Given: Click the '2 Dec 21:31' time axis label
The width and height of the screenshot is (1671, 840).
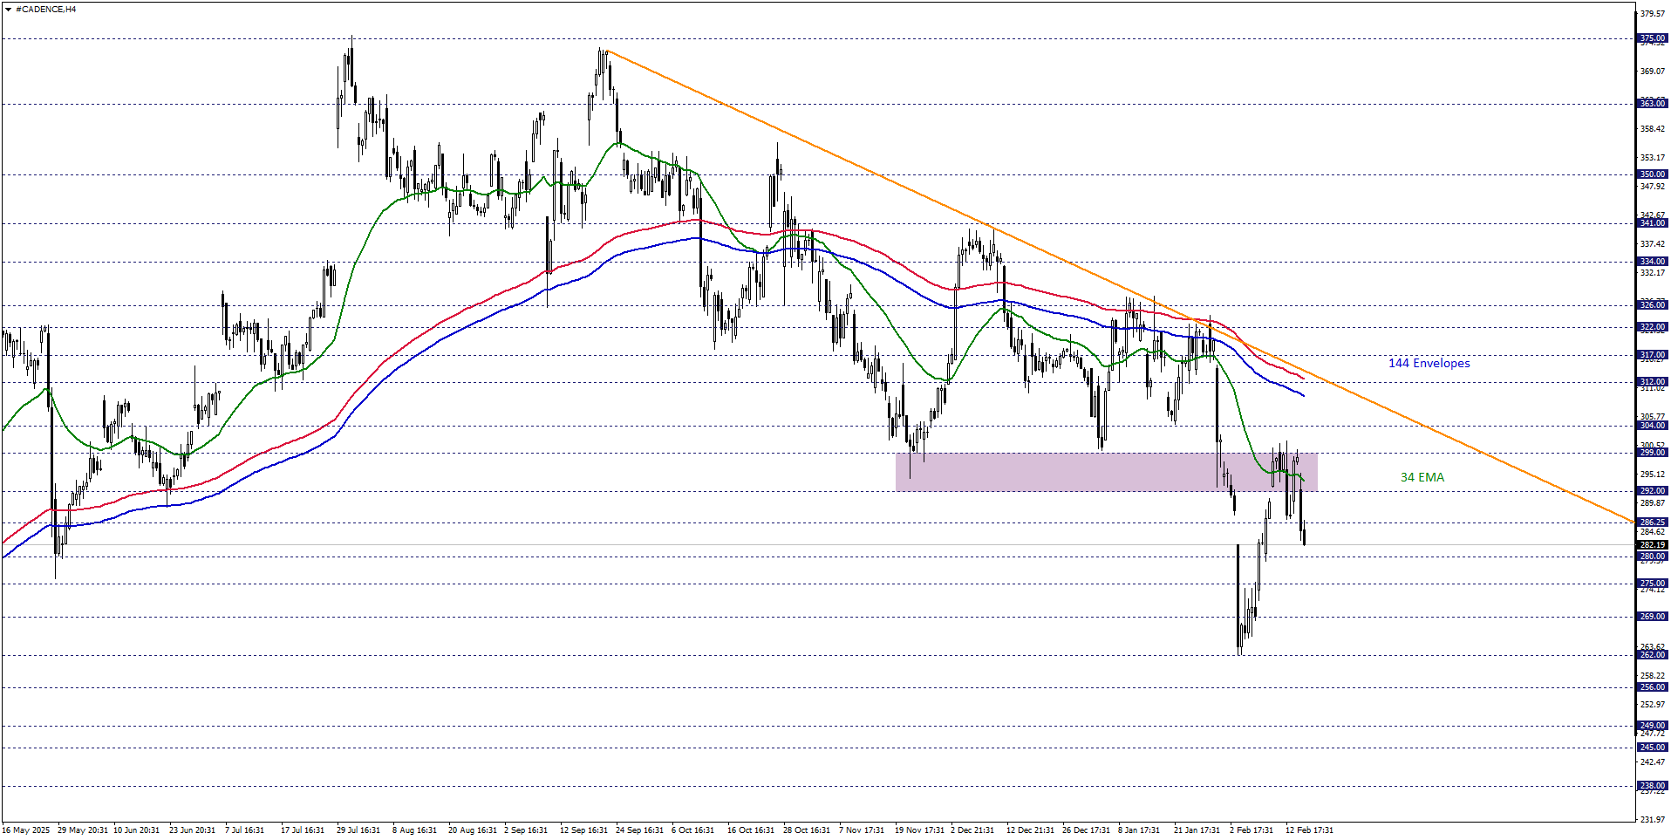Looking at the screenshot, I should [972, 830].
